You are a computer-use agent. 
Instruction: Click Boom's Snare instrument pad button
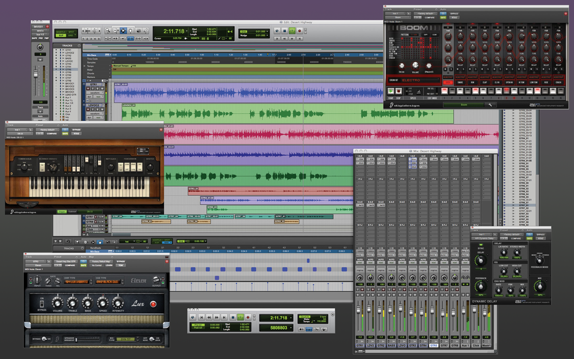[460, 82]
